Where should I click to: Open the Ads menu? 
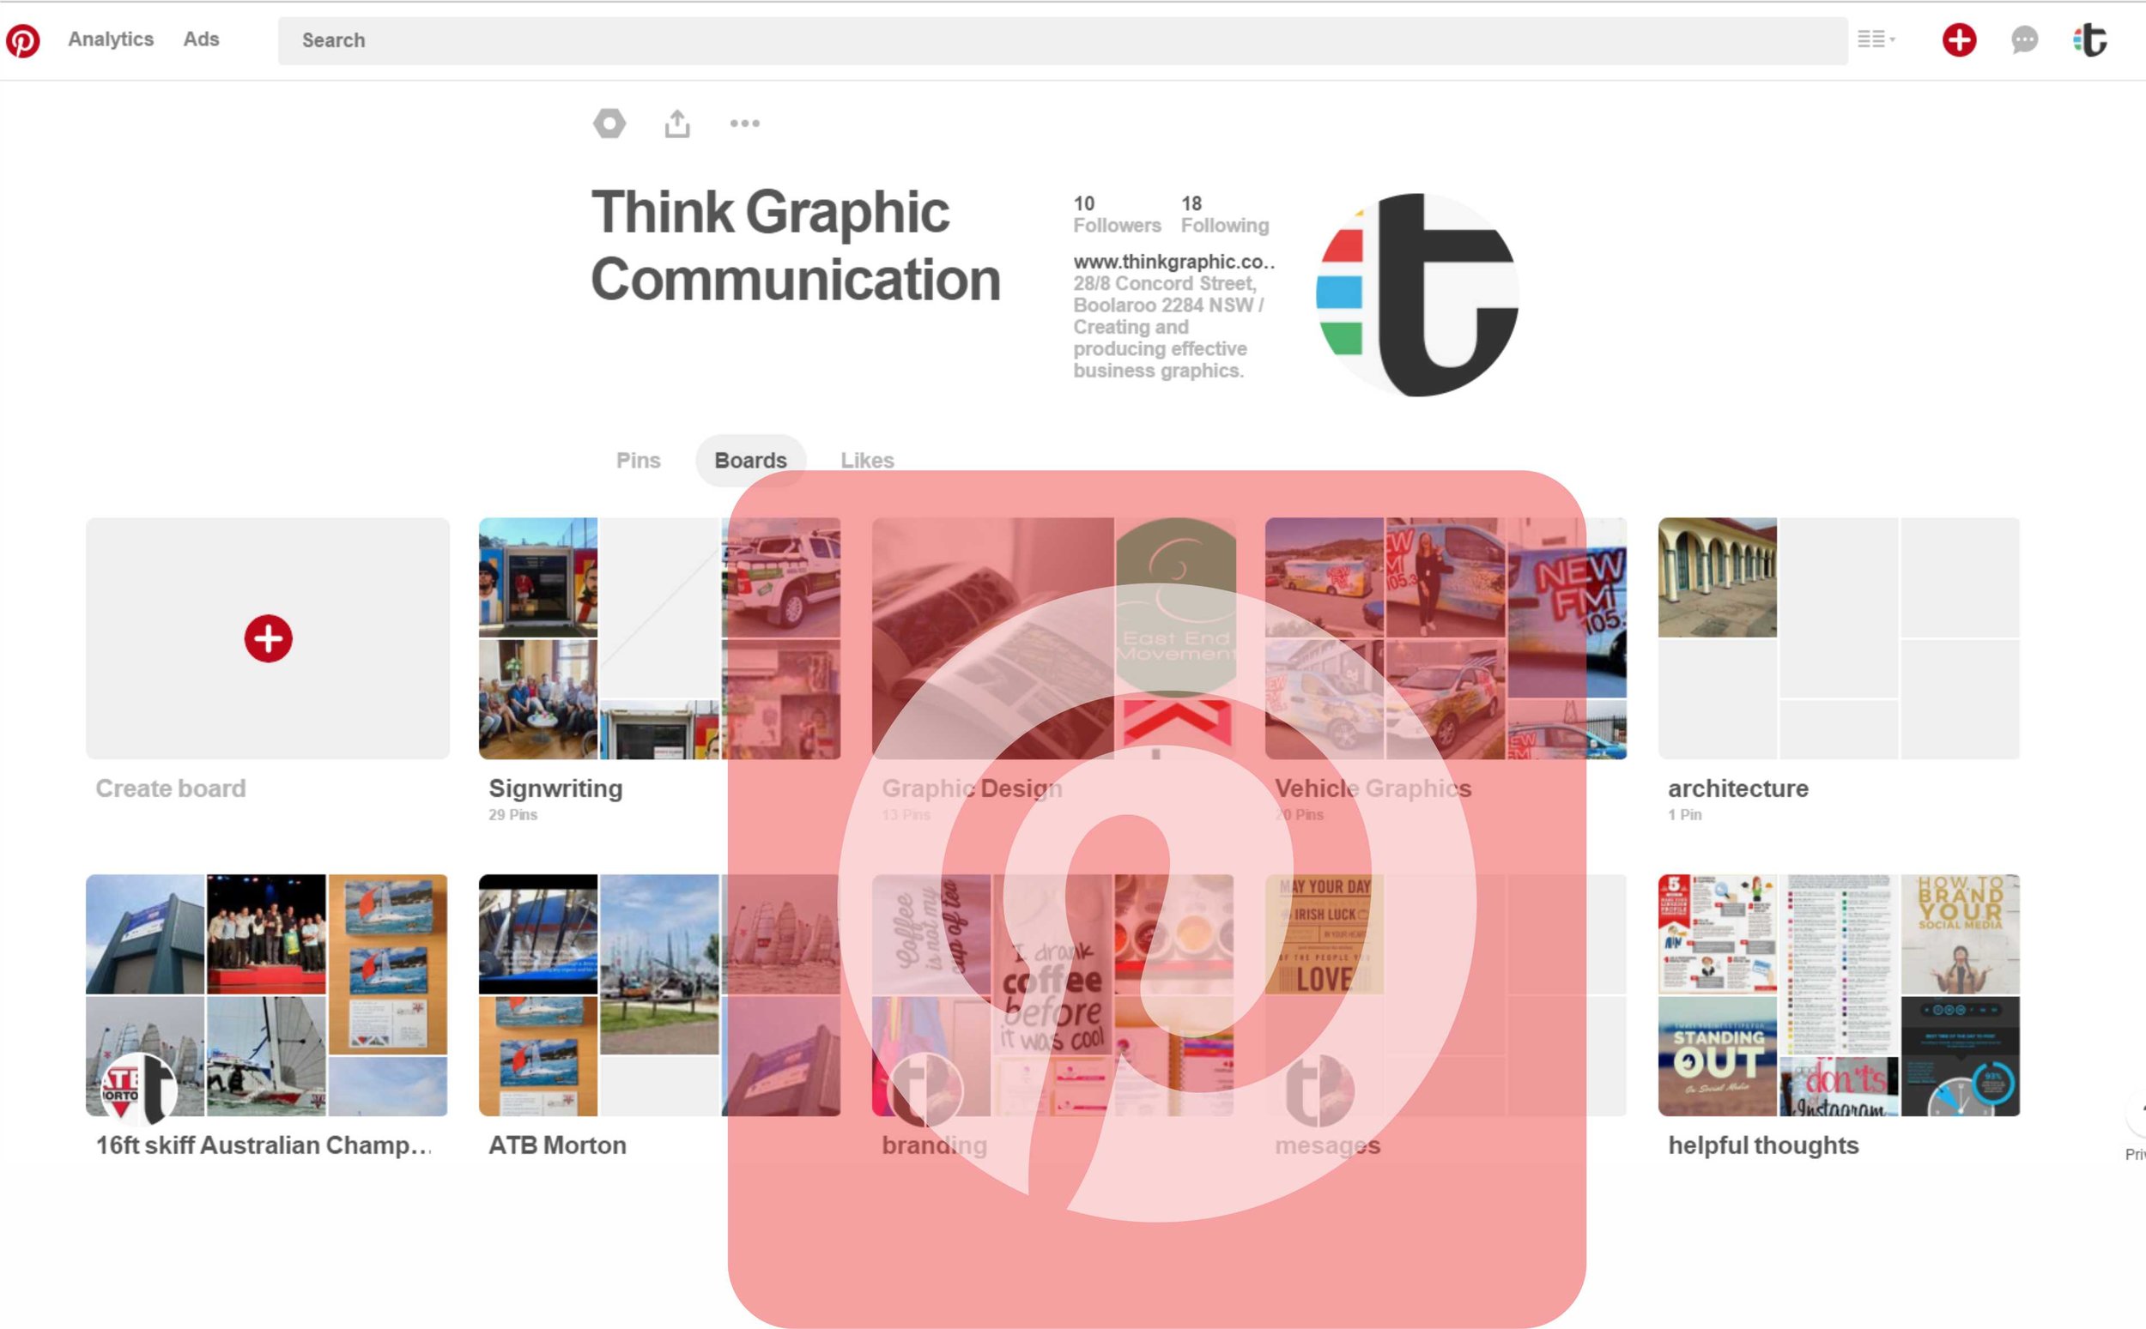[202, 39]
